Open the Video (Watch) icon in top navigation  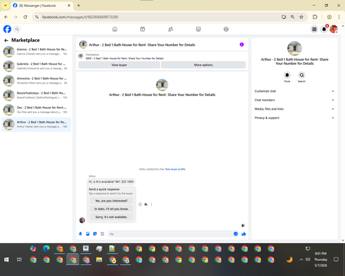pos(143,29)
